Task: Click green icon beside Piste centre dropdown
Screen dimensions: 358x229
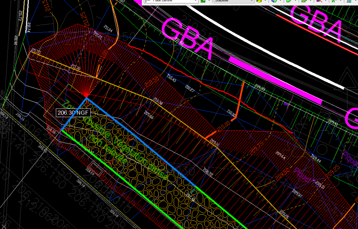Action: (x=203, y=1)
